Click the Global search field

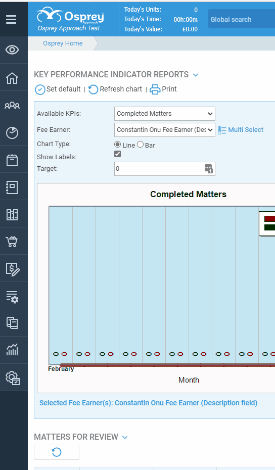pyautogui.click(x=242, y=20)
